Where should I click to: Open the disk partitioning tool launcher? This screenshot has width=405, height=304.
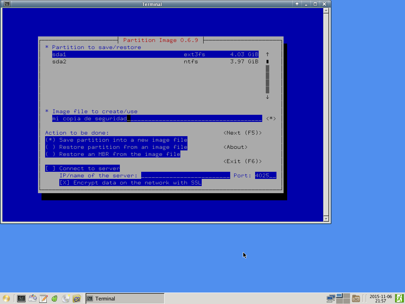[32, 298]
